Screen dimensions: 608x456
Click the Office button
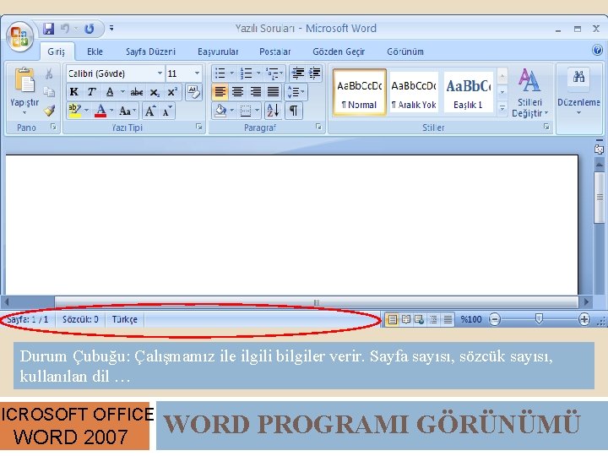click(19, 38)
